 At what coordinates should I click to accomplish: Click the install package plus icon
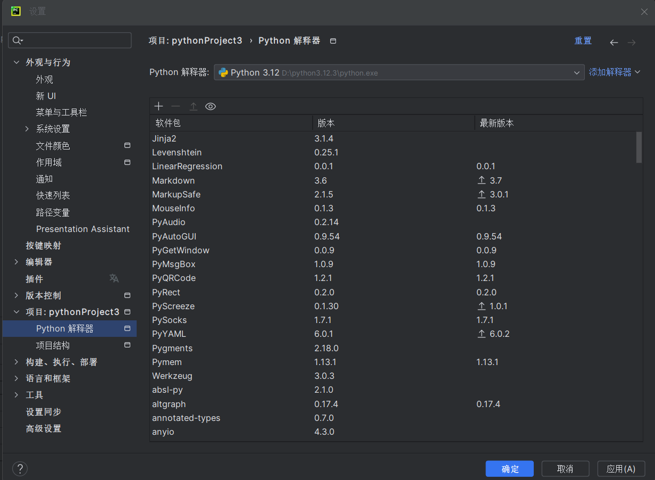point(158,106)
